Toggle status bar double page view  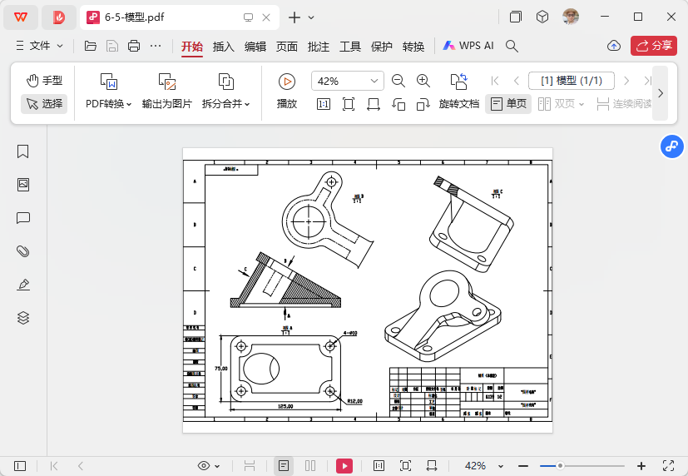(310, 465)
